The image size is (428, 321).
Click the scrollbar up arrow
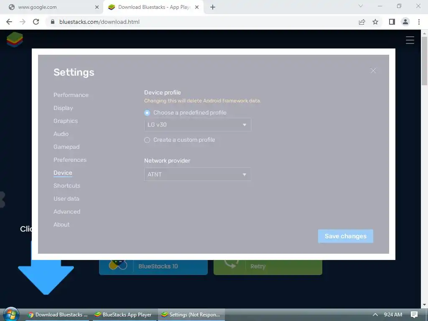point(424,33)
